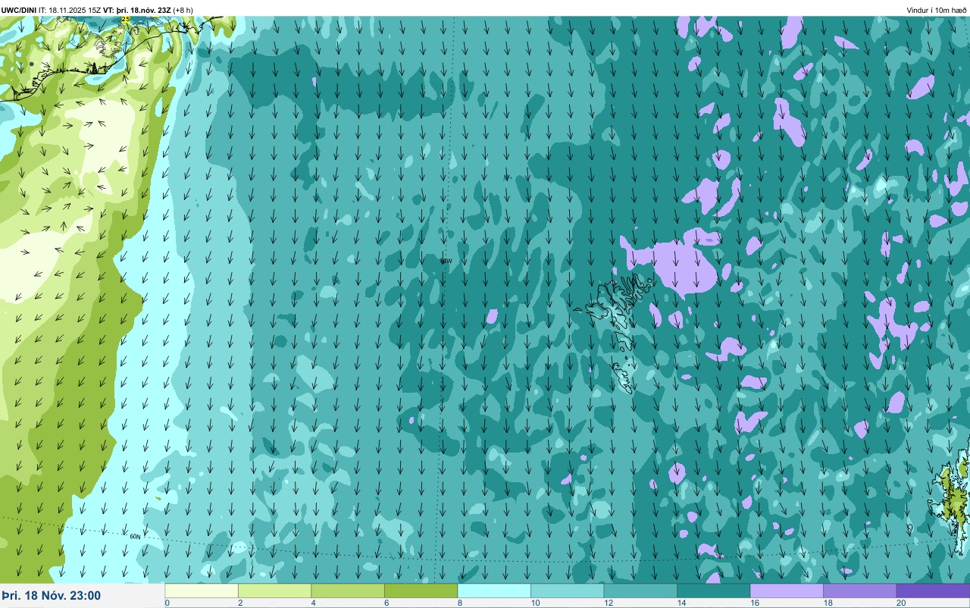Click the legend value '0' label
Screen dimensions: 970x608
tap(167, 603)
